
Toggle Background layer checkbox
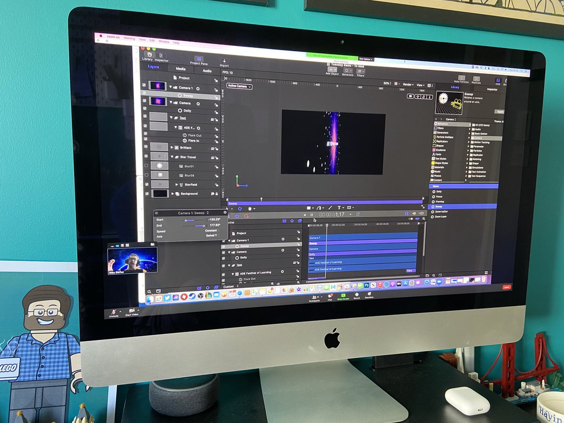click(x=148, y=194)
